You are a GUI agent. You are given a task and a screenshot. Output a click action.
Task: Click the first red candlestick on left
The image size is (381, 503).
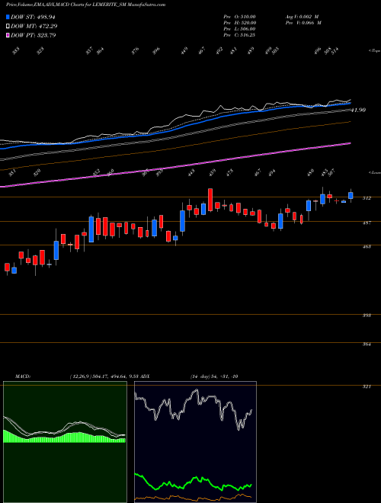[x=7, y=267]
